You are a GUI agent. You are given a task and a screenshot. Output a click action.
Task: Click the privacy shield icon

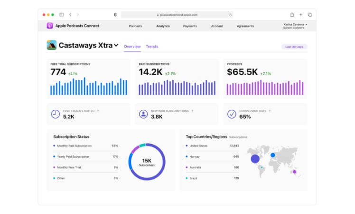(x=115, y=15)
